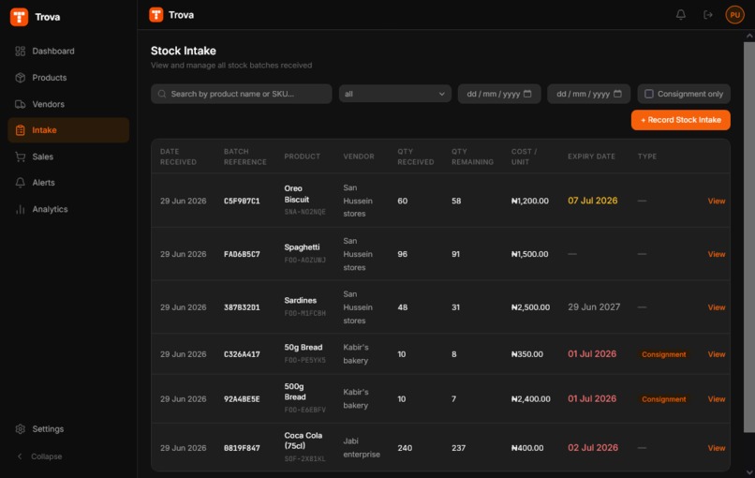Viewport: 755px width, 478px height.
Task: Click the product name or SKU search field
Action: click(242, 94)
